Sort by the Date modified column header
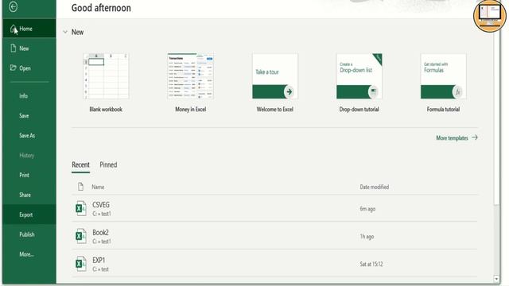The image size is (509, 286). coord(375,187)
